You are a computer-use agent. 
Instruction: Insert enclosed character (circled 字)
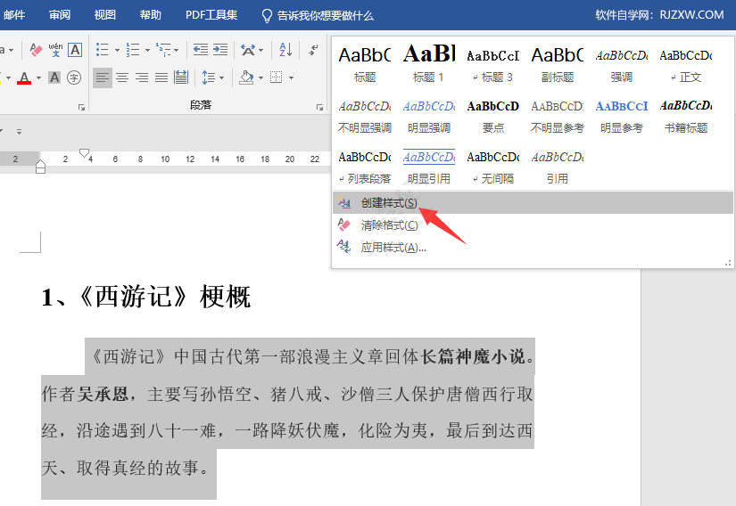[74, 78]
